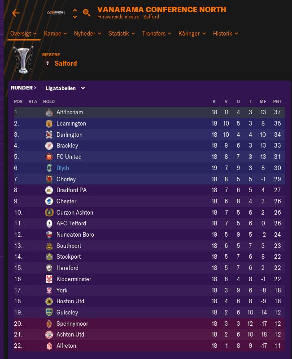This screenshot has width=292, height=359.
Task: Click the Darlington club crest
Action: pos(49,135)
